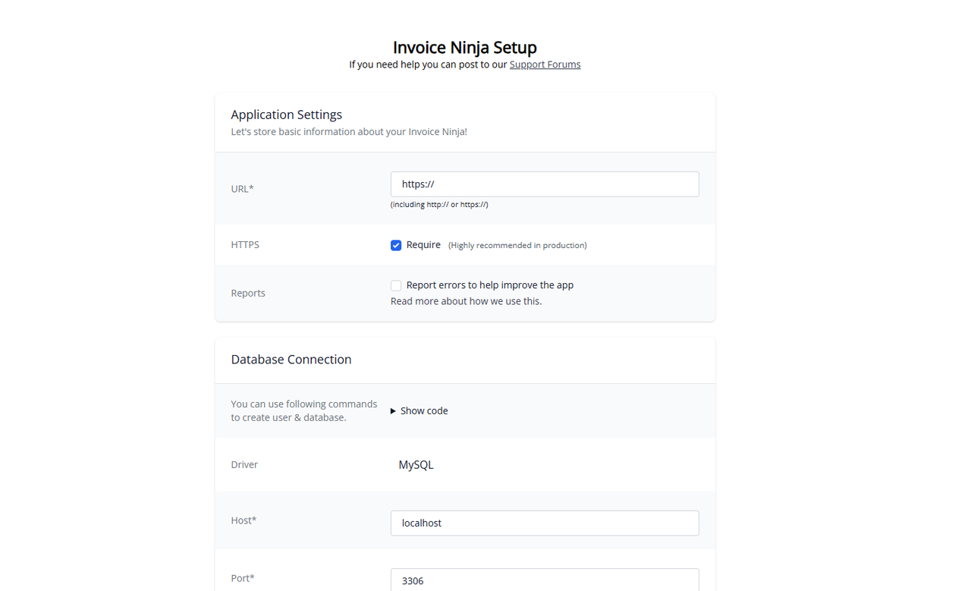
Task: Click the '(including http:// or https://)' hint
Action: pyautogui.click(x=439, y=204)
